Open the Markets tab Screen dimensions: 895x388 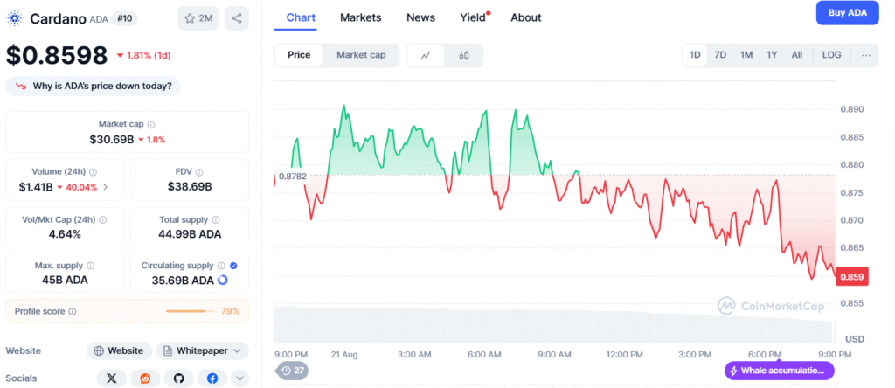(361, 17)
